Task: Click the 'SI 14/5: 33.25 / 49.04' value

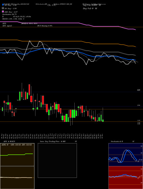Action: 22,17
